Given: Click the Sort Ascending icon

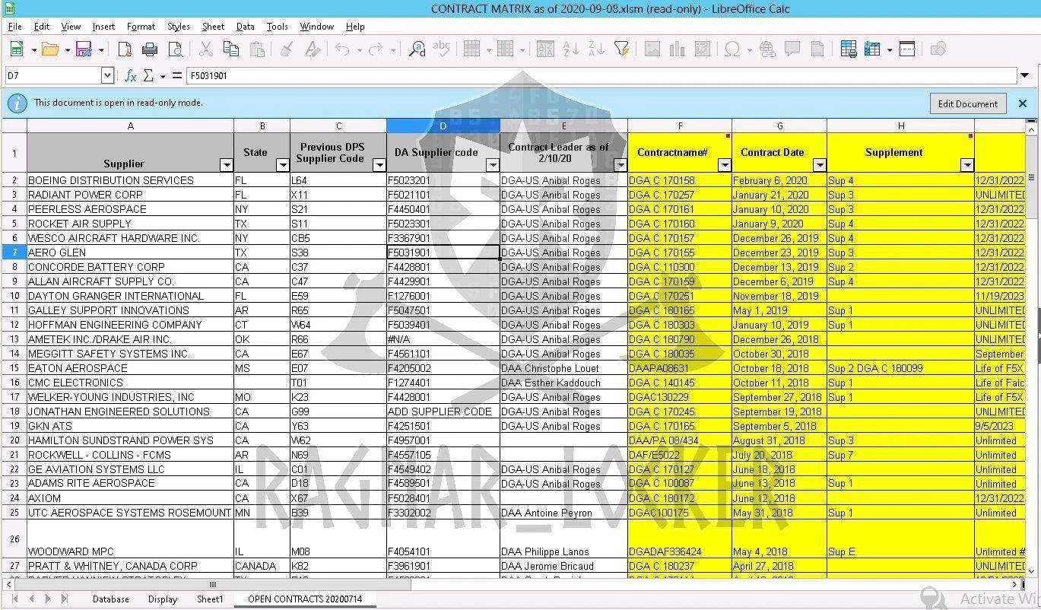Looking at the screenshot, I should coord(571,49).
